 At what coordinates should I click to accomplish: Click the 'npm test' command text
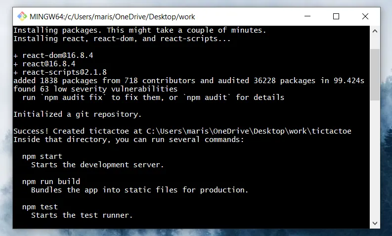(40, 207)
